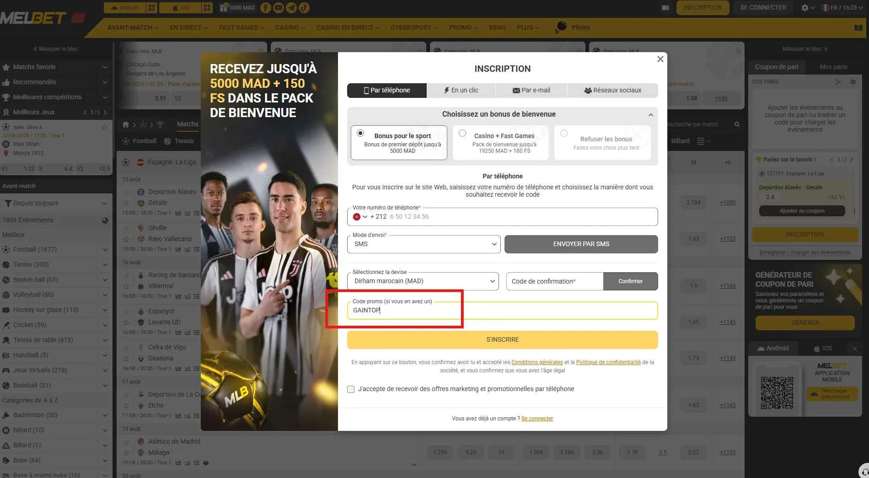Open the Telegram channel icon

pos(291,8)
